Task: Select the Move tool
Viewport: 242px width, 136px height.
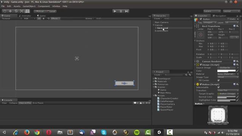Action: (x=10, y=11)
